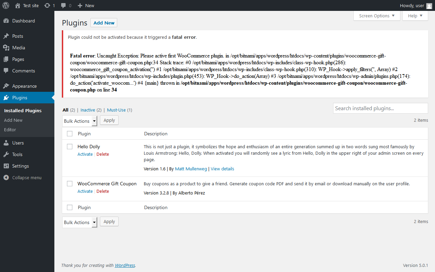The width and height of the screenshot is (435, 272).
Task: Open the Pages menu label
Action: point(18,59)
